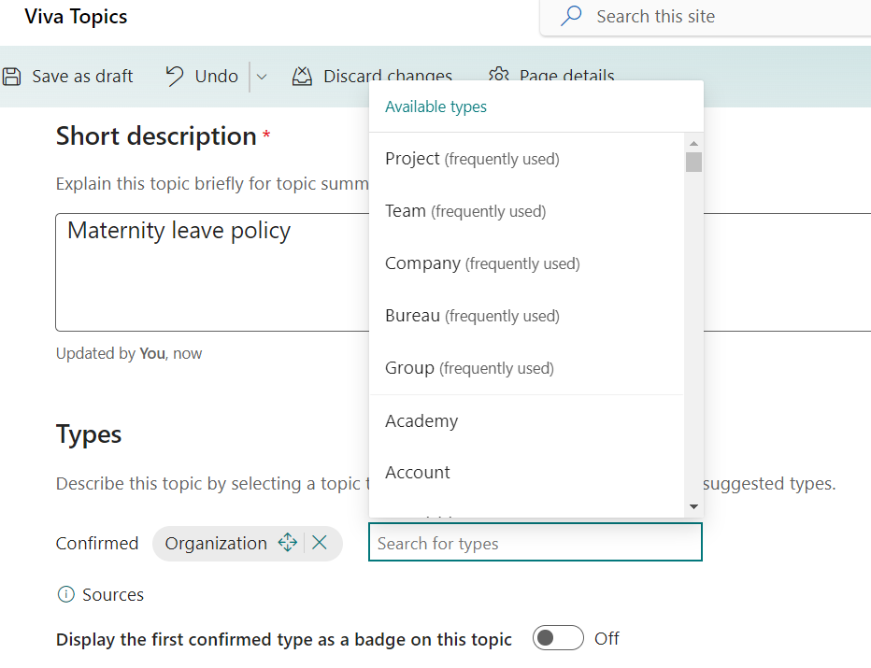Screen dimensions: 871x668
Task: Click the Maternity leave policy description box
Action: 464,272
